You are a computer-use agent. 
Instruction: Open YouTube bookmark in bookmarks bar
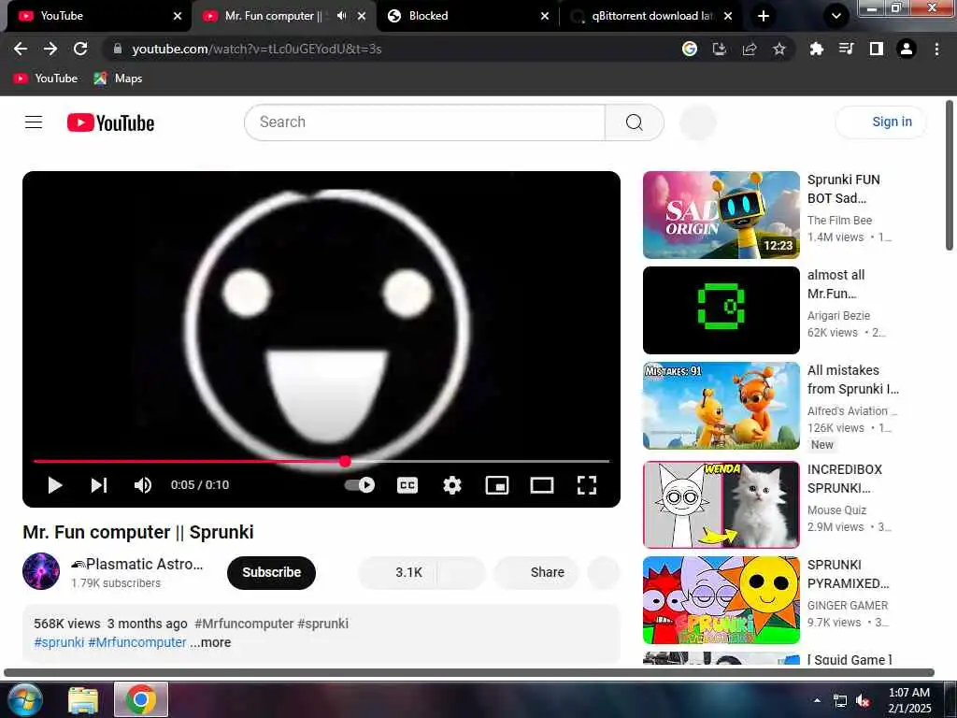(46, 79)
